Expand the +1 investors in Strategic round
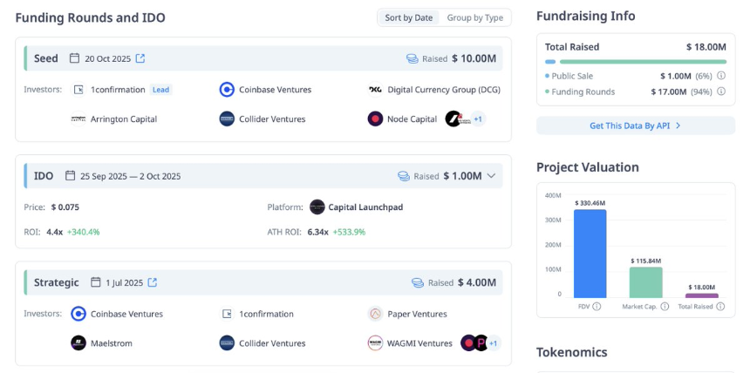The height and width of the screenshot is (373, 750). 493,343
